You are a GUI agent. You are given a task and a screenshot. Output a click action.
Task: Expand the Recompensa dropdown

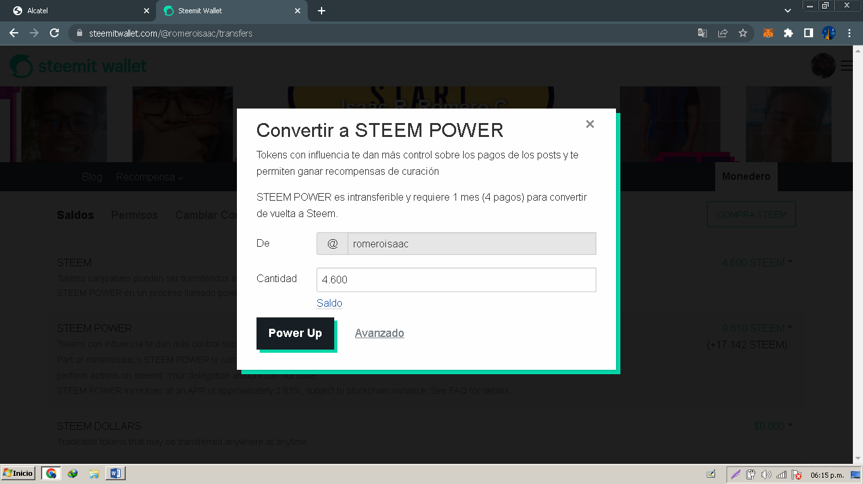150,177
